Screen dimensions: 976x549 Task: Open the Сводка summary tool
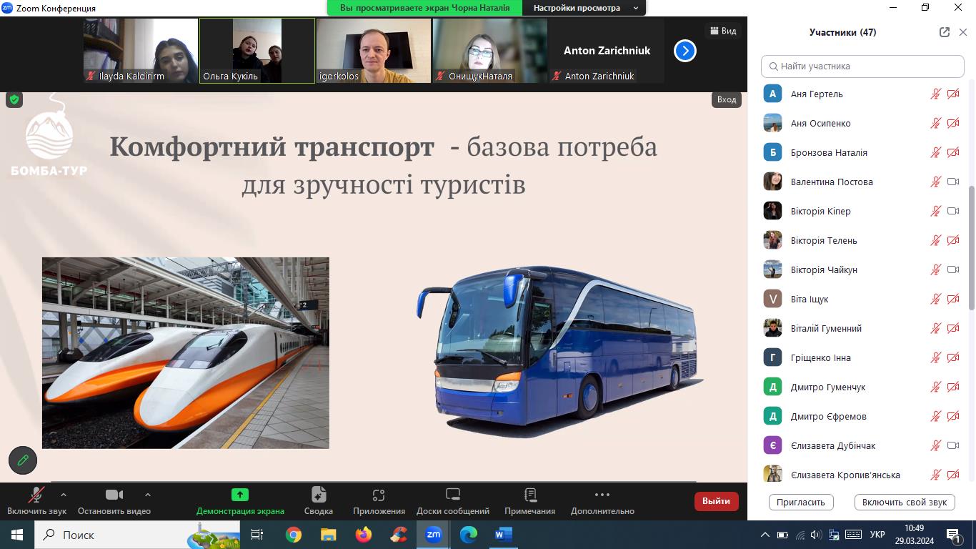[319, 495]
